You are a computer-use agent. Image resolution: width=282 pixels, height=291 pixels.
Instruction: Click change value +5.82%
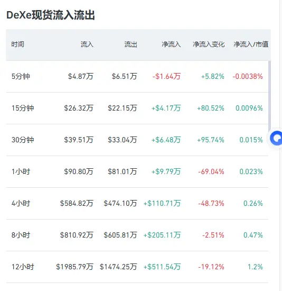pyautogui.click(x=213, y=77)
